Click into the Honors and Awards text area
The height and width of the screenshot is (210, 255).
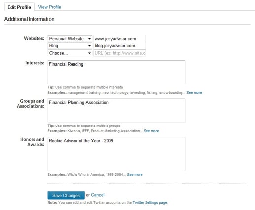click(x=116, y=154)
